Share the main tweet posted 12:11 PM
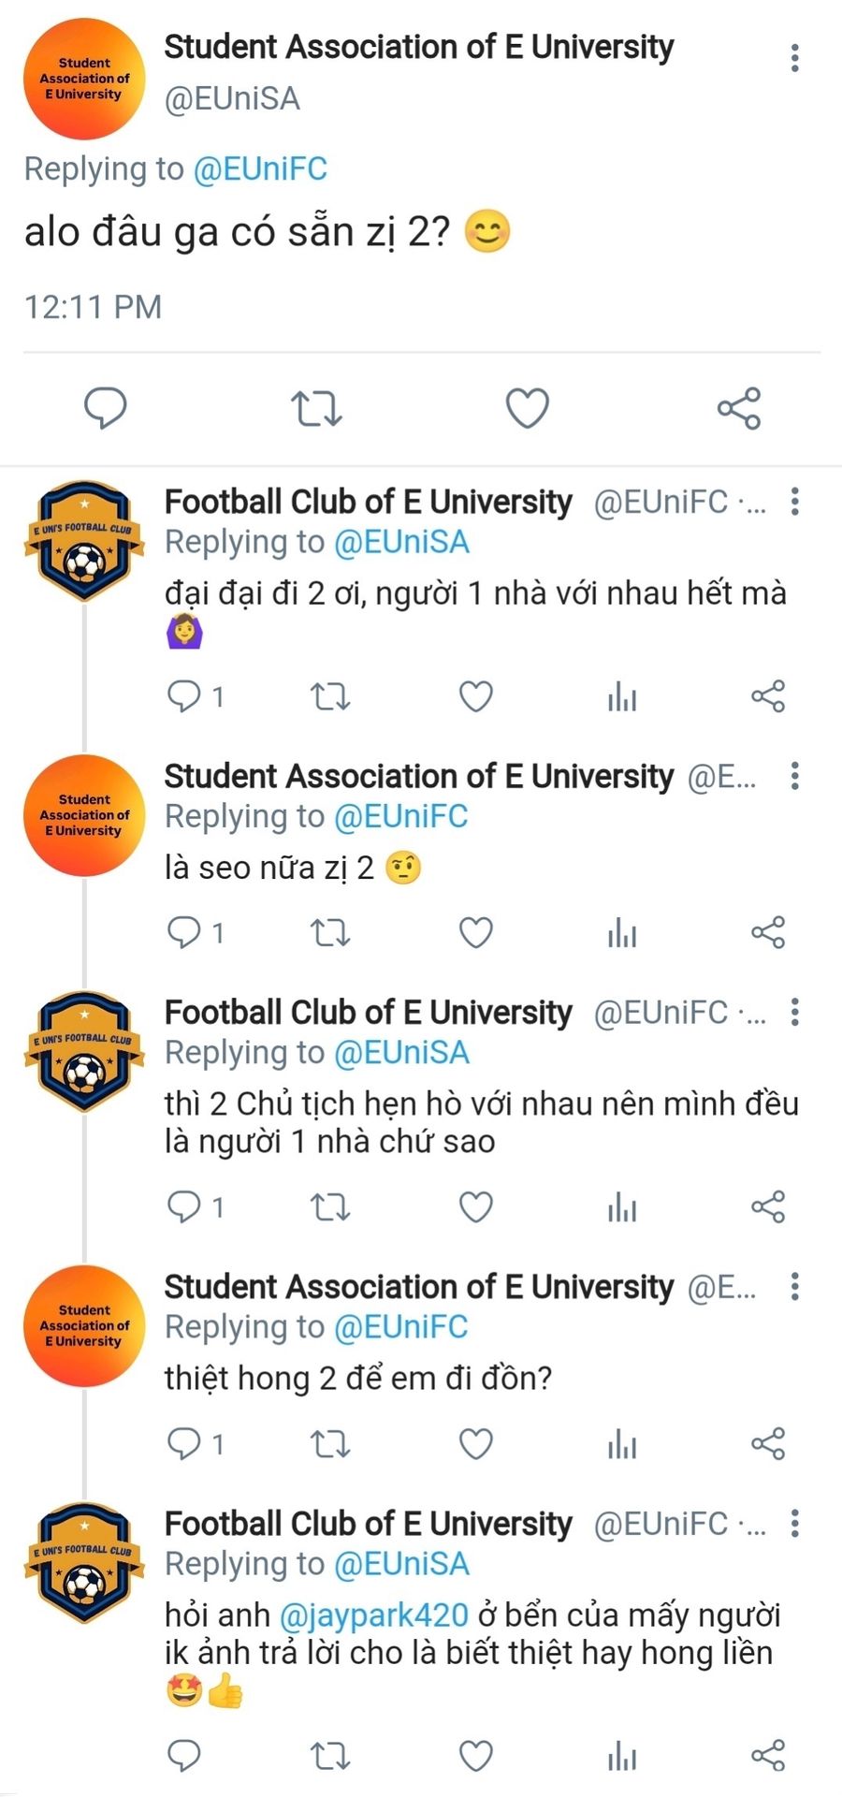The height and width of the screenshot is (1797, 842). (739, 409)
